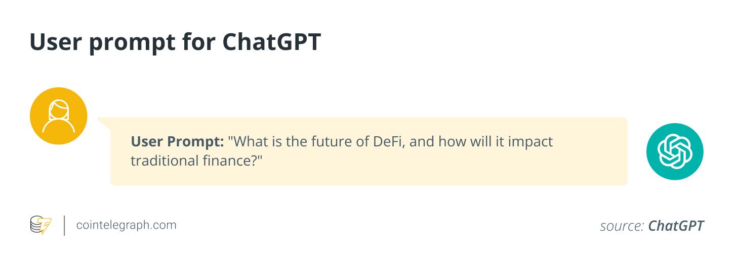734x266 pixels.
Task: Open the cointelegraph.com link
Action: [x=126, y=225]
